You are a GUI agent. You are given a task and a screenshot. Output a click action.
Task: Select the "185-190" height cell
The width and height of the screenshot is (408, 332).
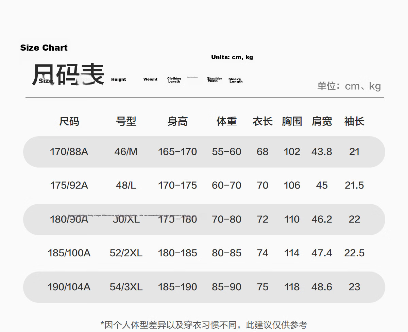tap(177, 287)
